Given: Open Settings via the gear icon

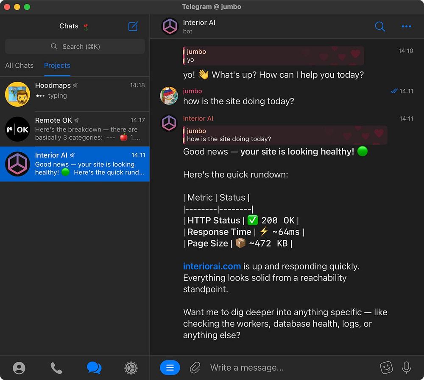Looking at the screenshot, I should click(x=131, y=368).
